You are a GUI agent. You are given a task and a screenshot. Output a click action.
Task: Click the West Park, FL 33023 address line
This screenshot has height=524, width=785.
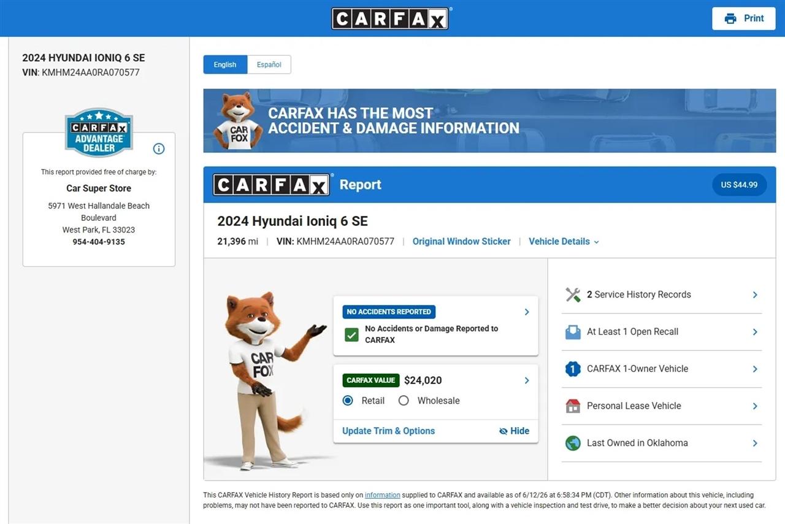[99, 230]
